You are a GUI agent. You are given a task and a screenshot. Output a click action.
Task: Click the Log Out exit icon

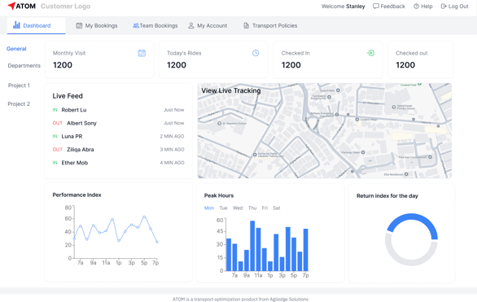click(x=444, y=6)
